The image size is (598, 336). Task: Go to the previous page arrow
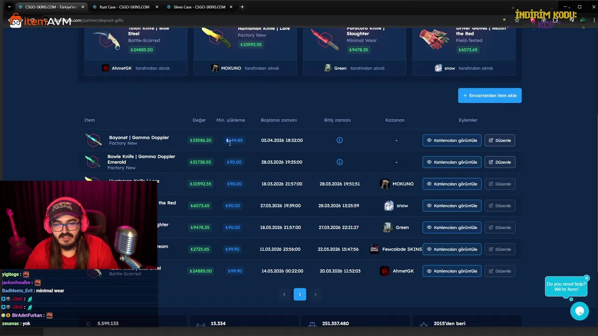tap(284, 294)
